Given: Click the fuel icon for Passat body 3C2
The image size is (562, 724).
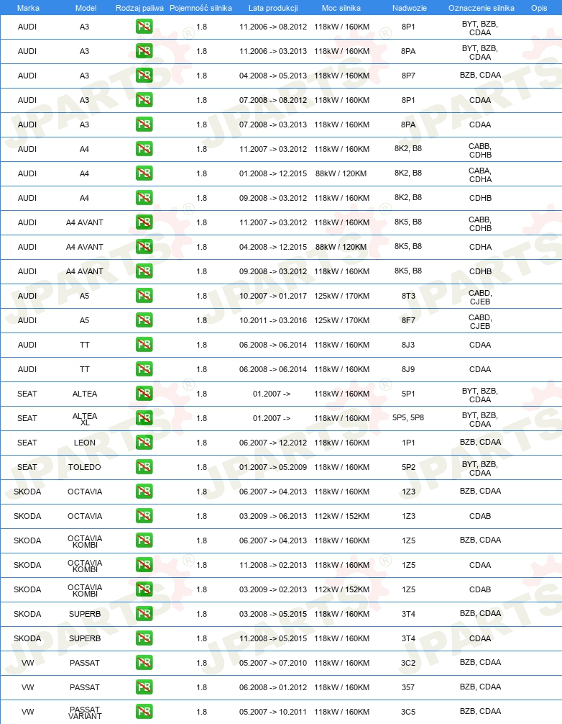Looking at the screenshot, I should coord(144,663).
